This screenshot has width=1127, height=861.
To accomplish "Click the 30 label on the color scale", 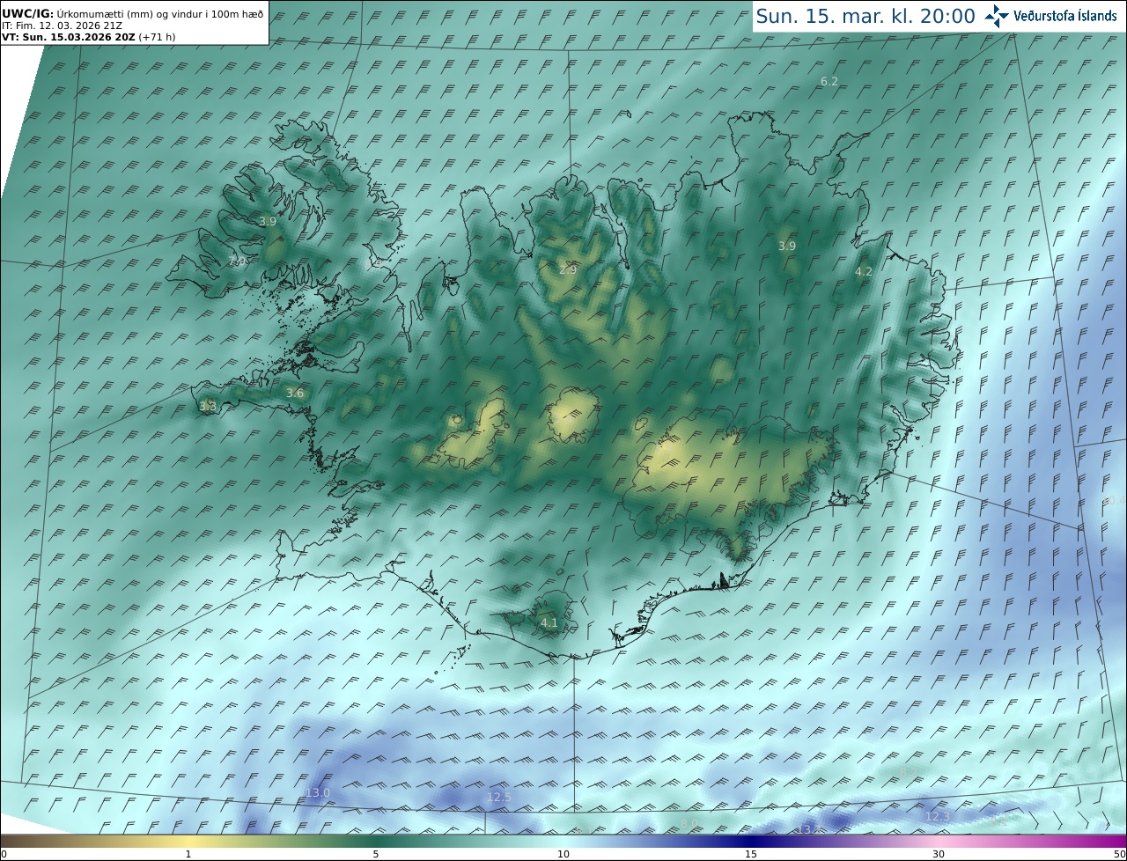I will point(939,854).
